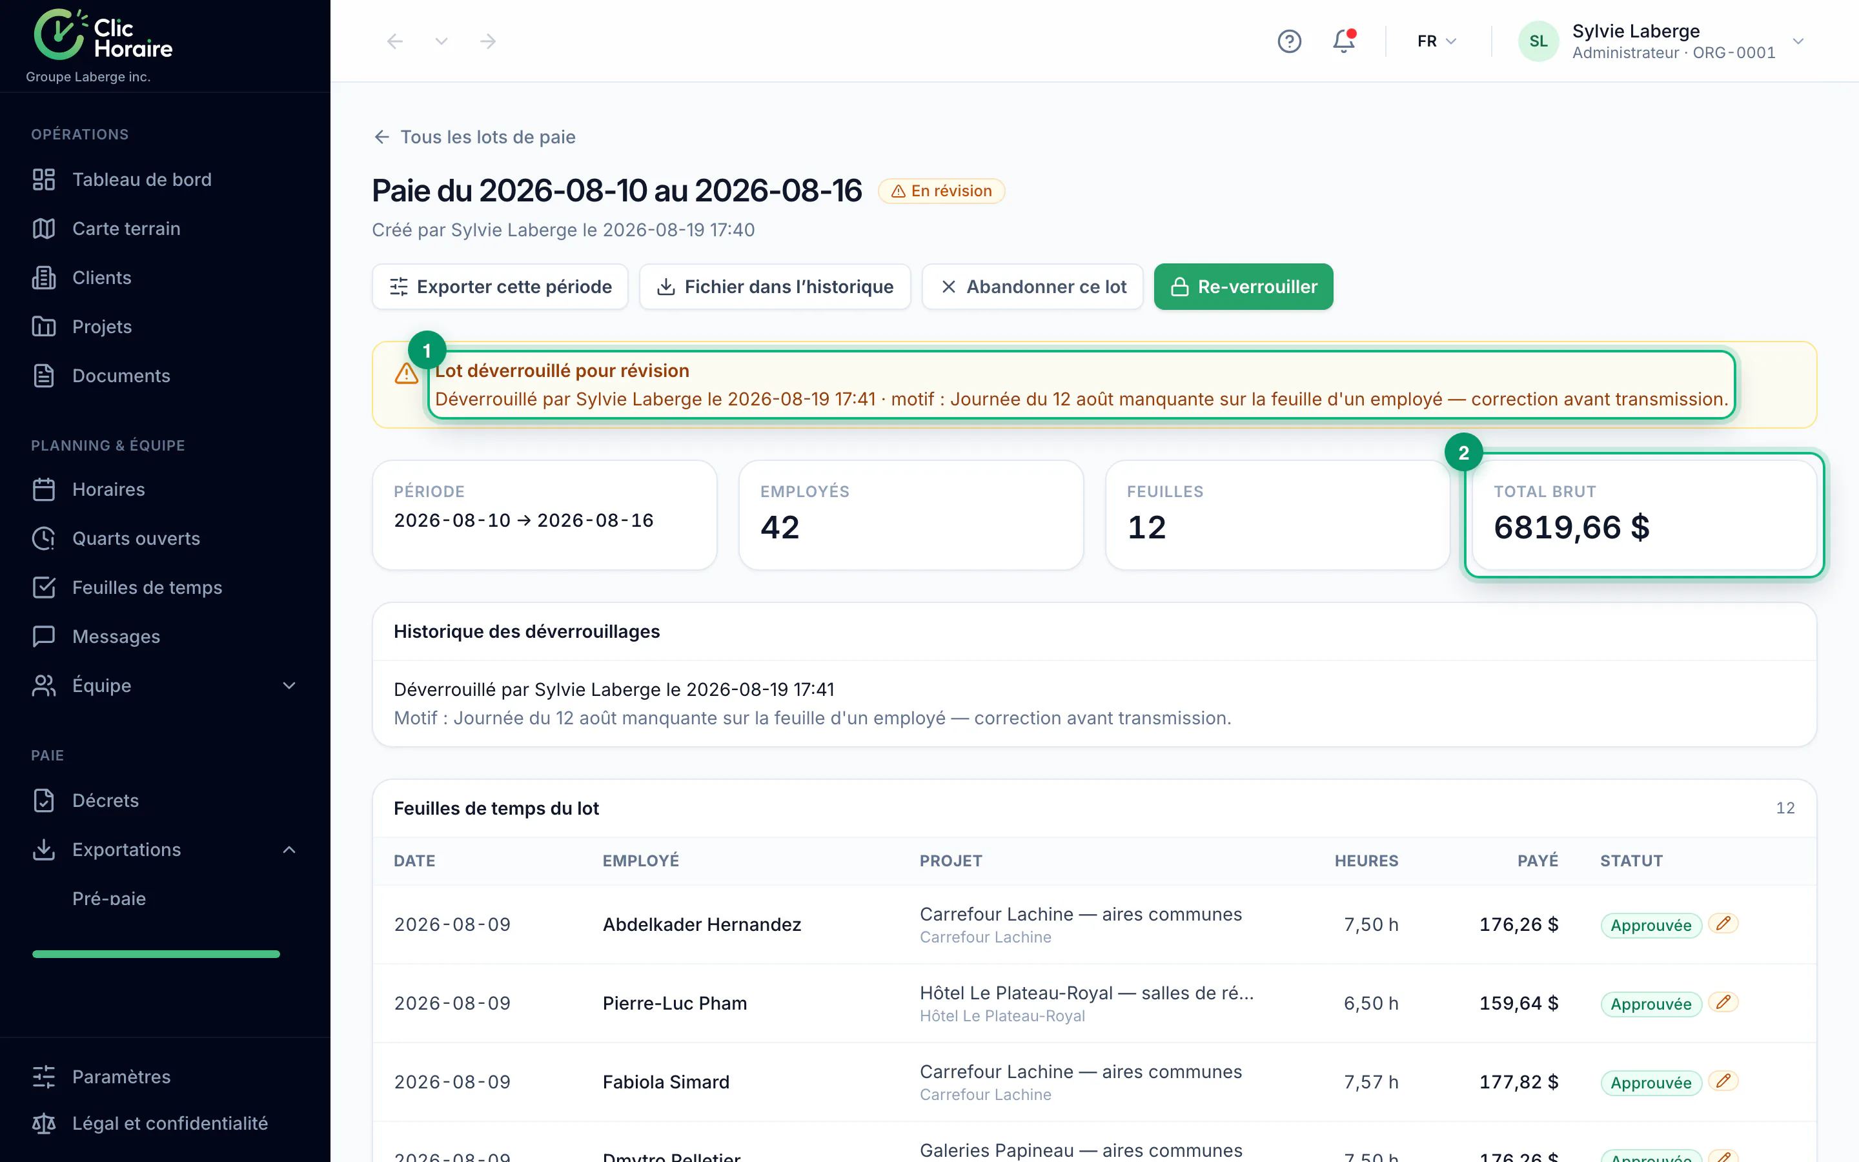The height and width of the screenshot is (1162, 1859).
Task: Click the Historique des déverrouillages heading
Action: [527, 632]
